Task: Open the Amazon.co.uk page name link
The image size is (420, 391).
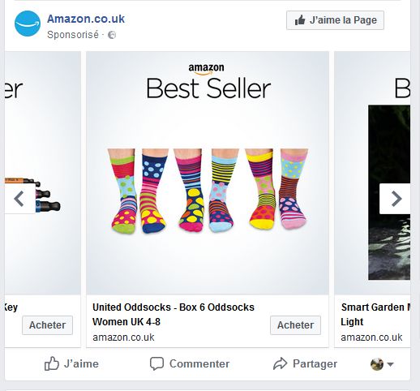Action: 86,19
